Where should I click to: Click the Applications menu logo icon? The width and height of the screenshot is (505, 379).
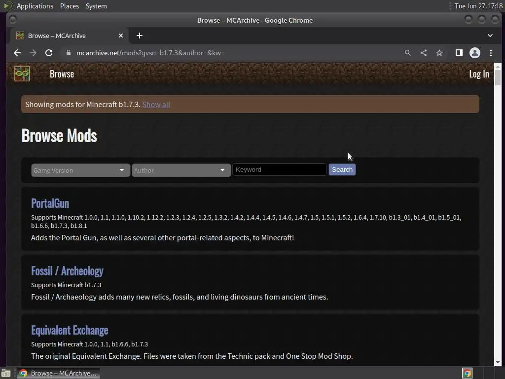point(8,6)
